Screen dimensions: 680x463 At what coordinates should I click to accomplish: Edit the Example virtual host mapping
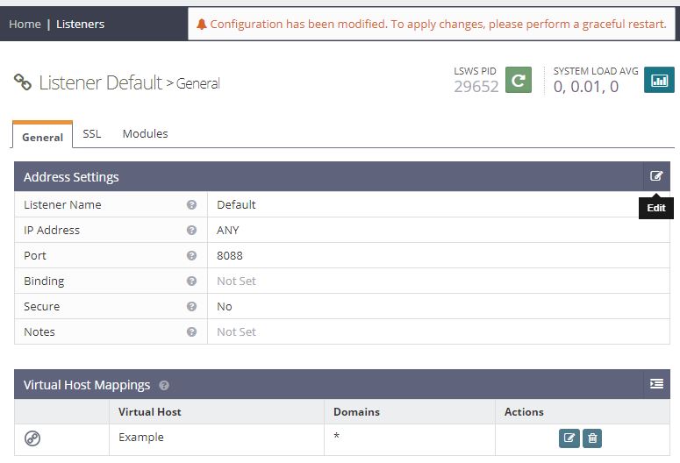coord(569,438)
